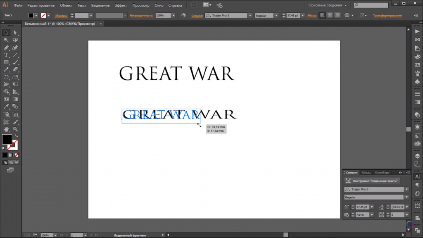Open the Эффект menu
The width and height of the screenshot is (423, 238).
click(121, 5)
